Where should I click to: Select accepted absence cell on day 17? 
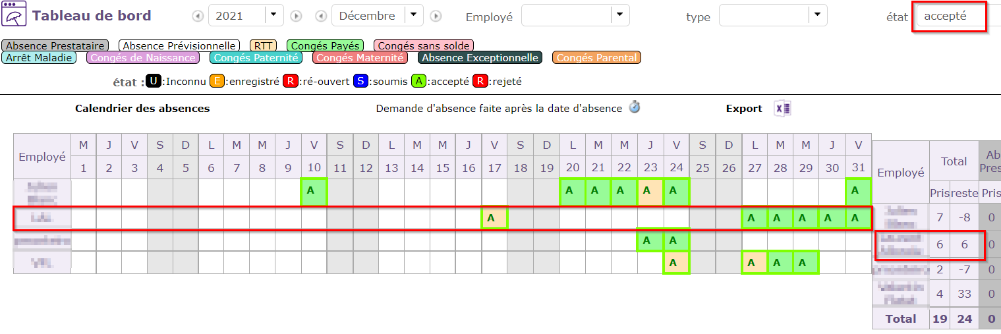494,218
